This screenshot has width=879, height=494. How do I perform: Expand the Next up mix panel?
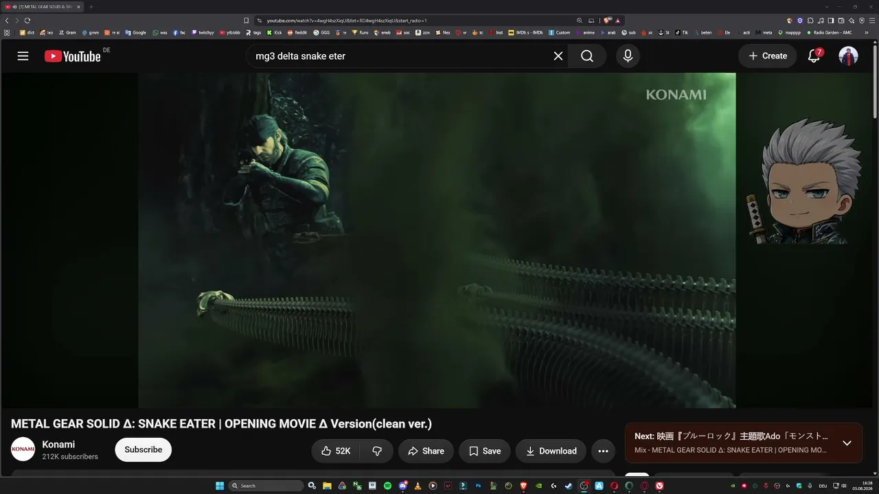pos(847,443)
